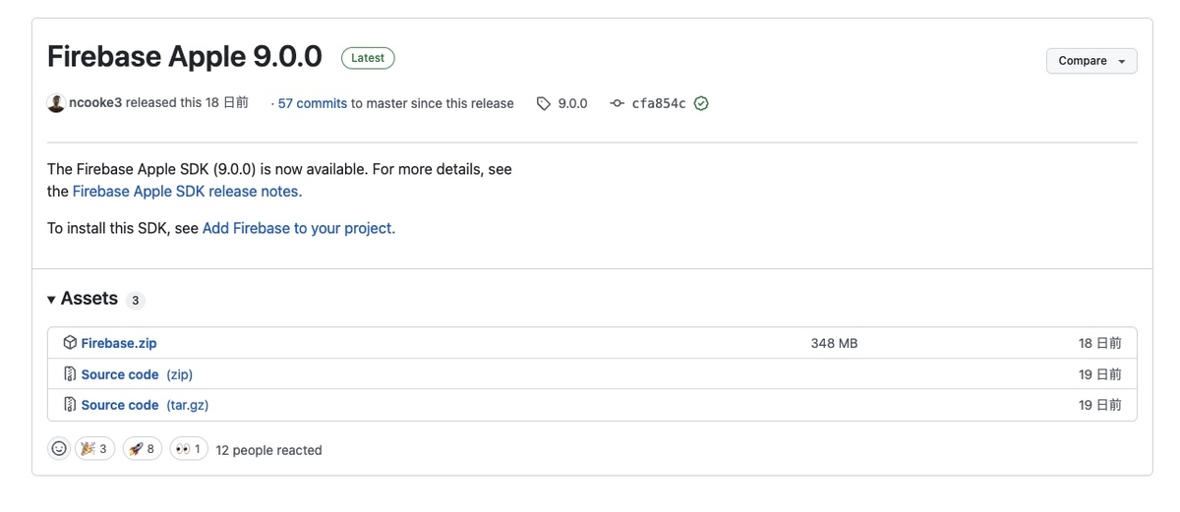This screenshot has width=1180, height=512.
Task: Click the date in Source code (tar.gz) row
Action: point(1099,405)
